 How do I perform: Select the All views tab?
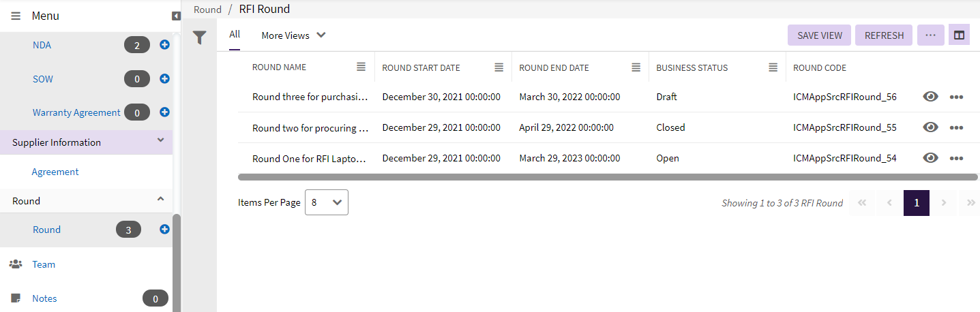point(235,35)
